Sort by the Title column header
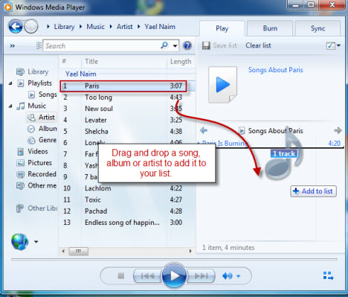 (x=91, y=61)
